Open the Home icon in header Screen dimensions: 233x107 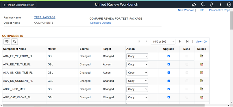[194, 5]
